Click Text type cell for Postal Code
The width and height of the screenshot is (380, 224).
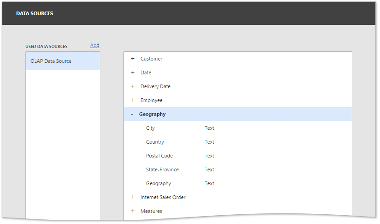pyautogui.click(x=209, y=156)
